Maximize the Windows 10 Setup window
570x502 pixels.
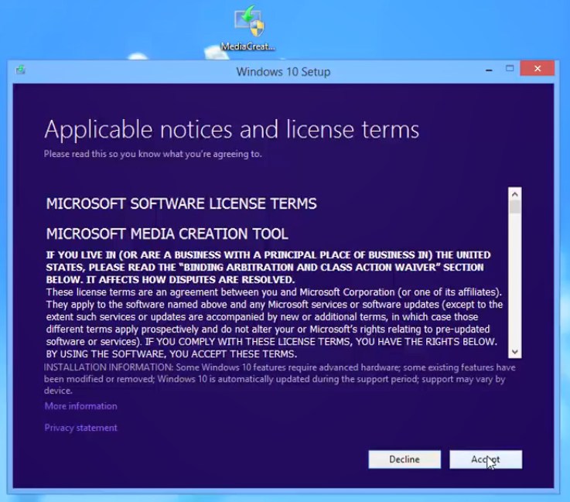tap(510, 70)
